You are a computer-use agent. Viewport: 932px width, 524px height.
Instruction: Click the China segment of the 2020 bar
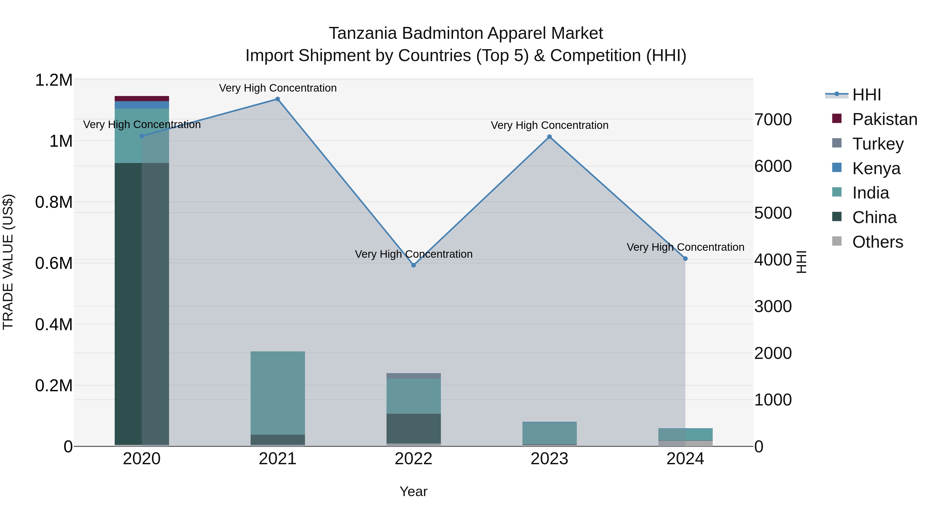point(142,304)
